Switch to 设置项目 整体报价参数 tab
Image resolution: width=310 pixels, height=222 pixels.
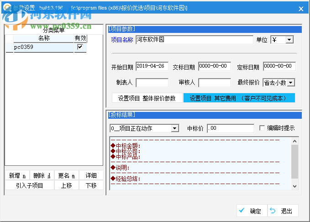click(147, 98)
